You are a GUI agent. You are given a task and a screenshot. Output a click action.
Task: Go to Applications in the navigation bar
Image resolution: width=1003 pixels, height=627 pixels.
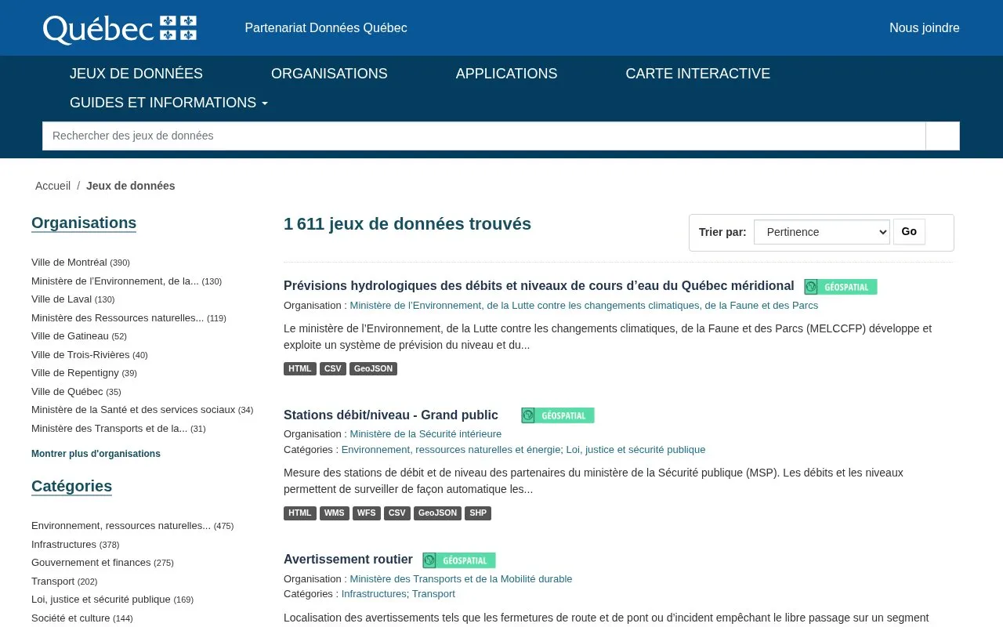(506, 74)
